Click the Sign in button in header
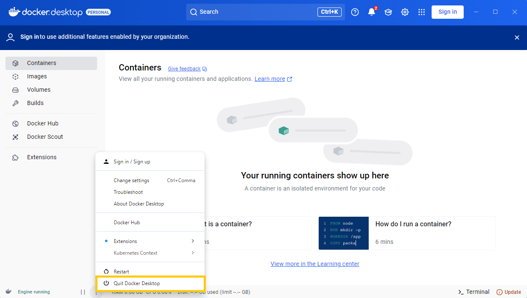527x298 pixels. click(447, 12)
